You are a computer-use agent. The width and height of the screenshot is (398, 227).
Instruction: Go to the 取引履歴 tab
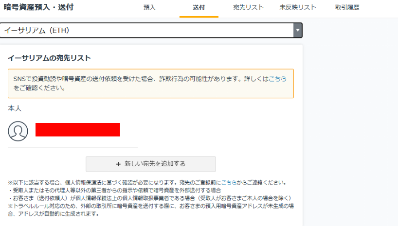pyautogui.click(x=347, y=8)
